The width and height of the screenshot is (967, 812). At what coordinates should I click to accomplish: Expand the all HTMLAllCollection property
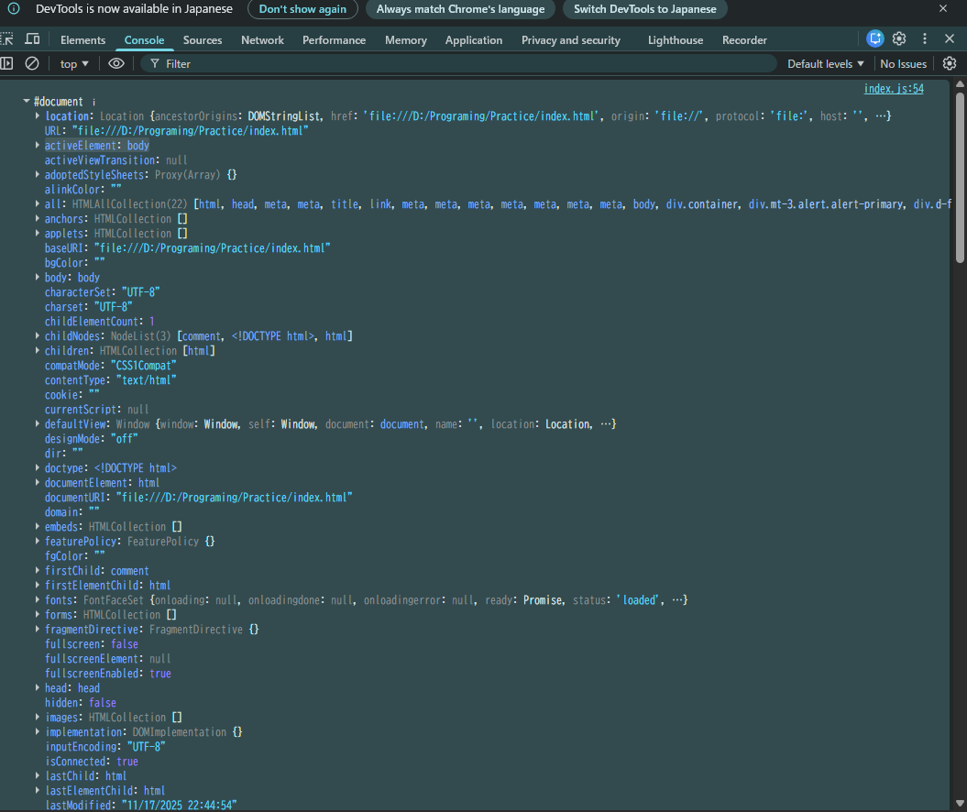[38, 204]
